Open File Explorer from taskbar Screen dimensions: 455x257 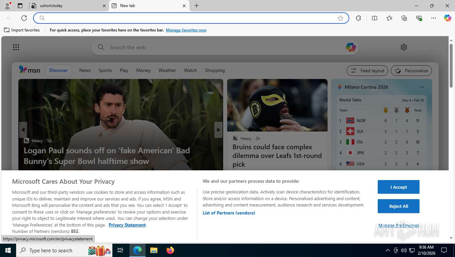pyautogui.click(x=154, y=250)
